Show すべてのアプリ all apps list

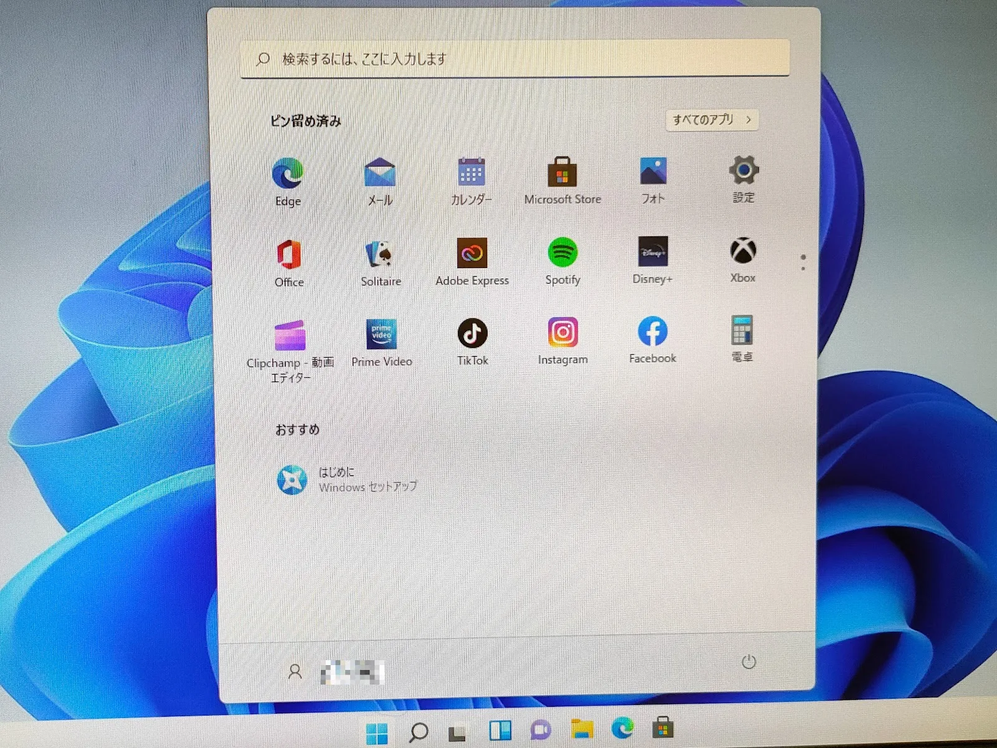712,120
